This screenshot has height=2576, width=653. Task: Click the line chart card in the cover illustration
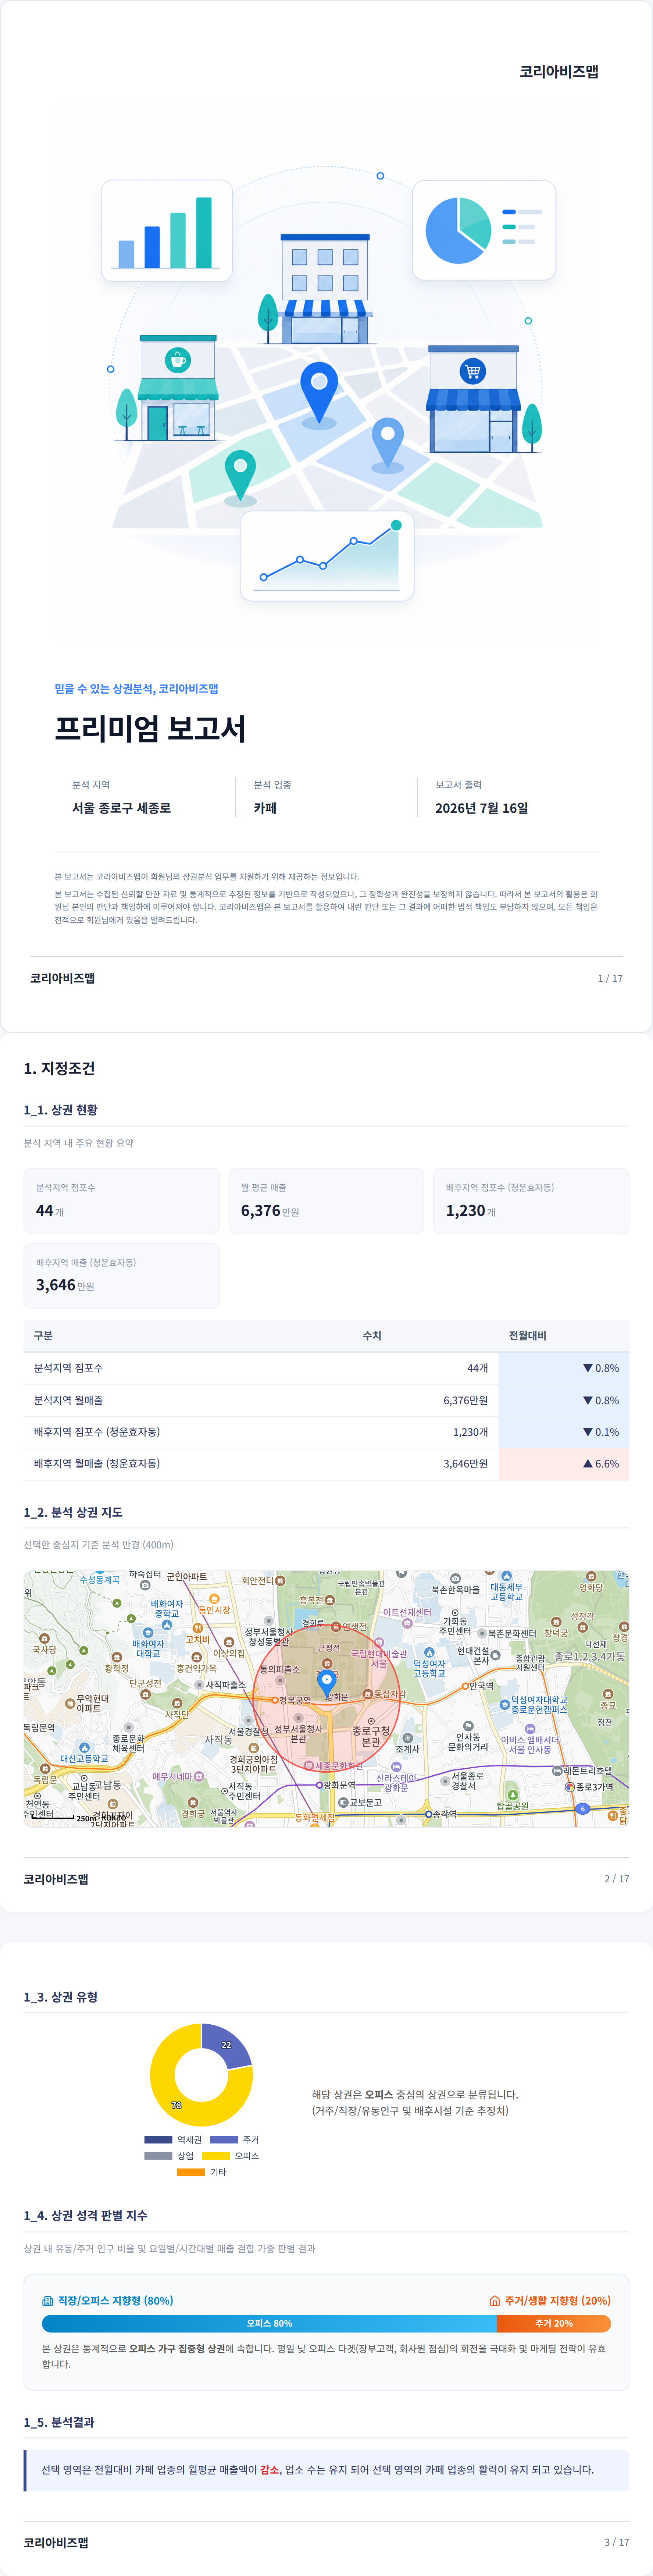(327, 556)
